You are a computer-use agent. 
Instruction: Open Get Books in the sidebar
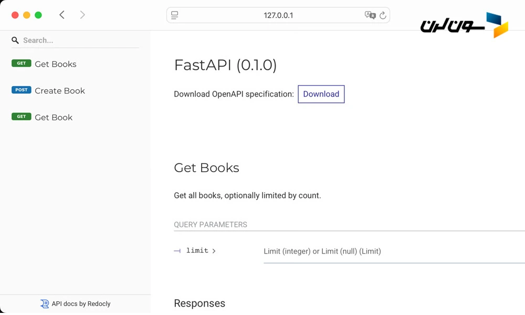(x=56, y=64)
